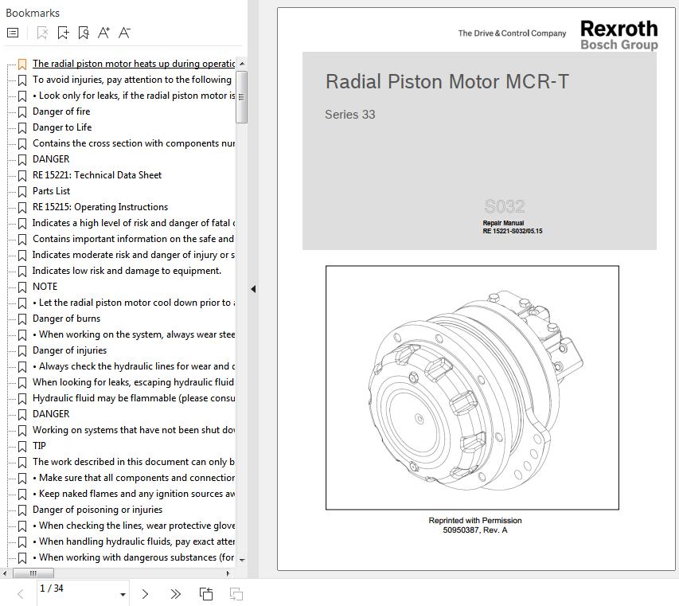Add a new bookmark with plus icon

coord(63,33)
